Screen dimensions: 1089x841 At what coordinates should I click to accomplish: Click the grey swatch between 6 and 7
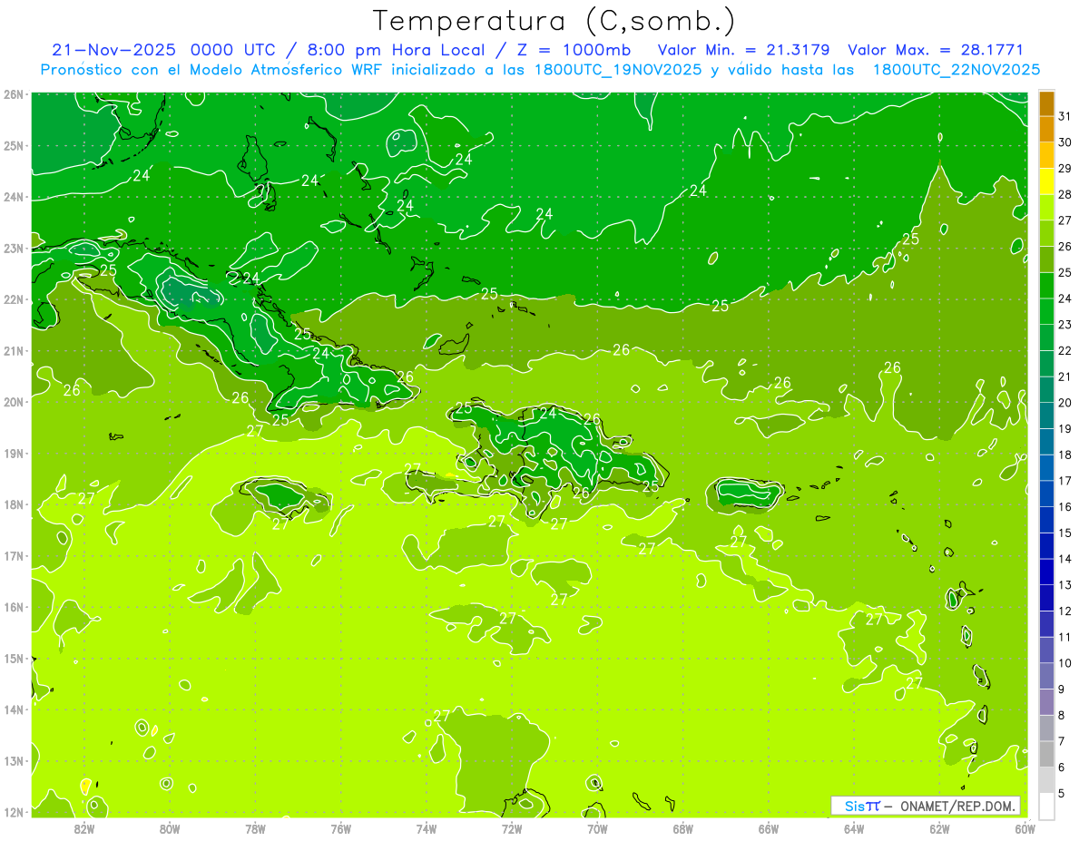pyautogui.click(x=1046, y=753)
